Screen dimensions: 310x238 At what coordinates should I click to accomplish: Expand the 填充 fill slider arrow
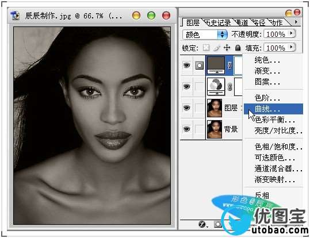pos(291,48)
